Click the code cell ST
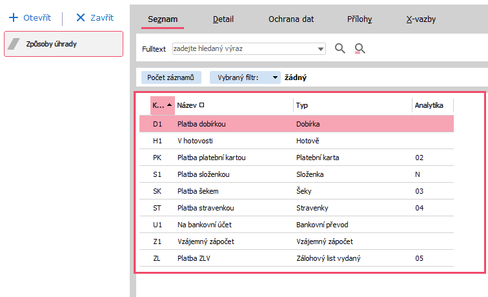The width and height of the screenshot is (488, 297). click(157, 208)
